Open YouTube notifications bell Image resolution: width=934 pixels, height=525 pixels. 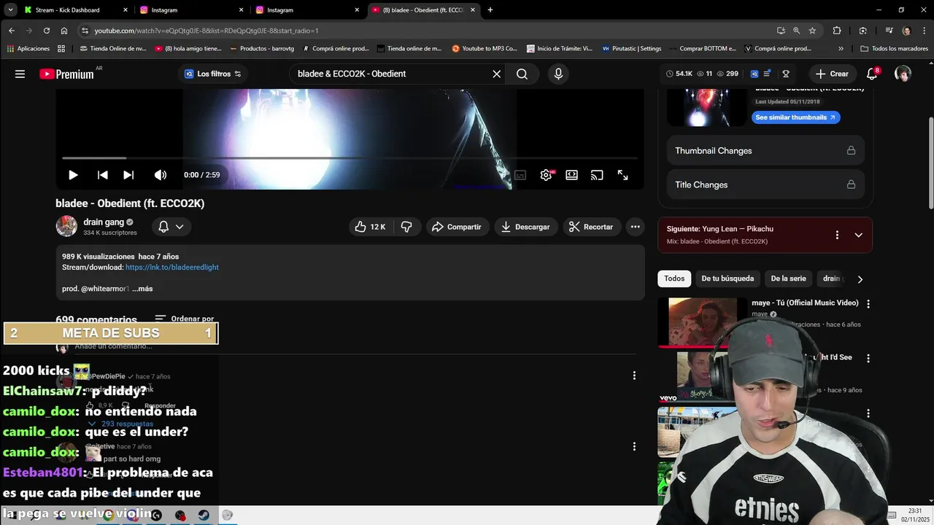[x=872, y=74]
